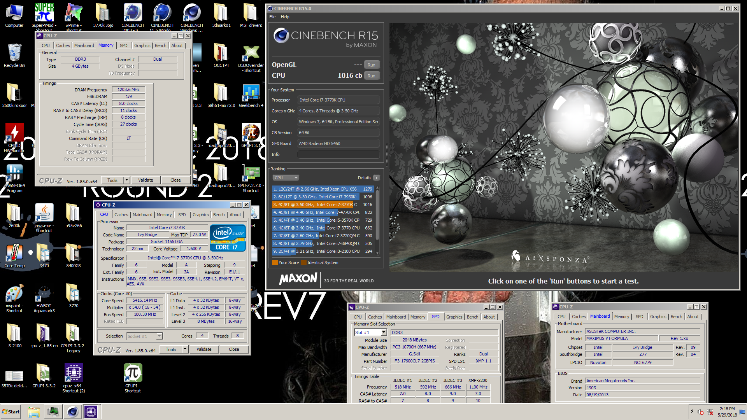Switch to Memory tab in SPD CPU-Z window
Screen dimensions: 747x420
[418, 317]
